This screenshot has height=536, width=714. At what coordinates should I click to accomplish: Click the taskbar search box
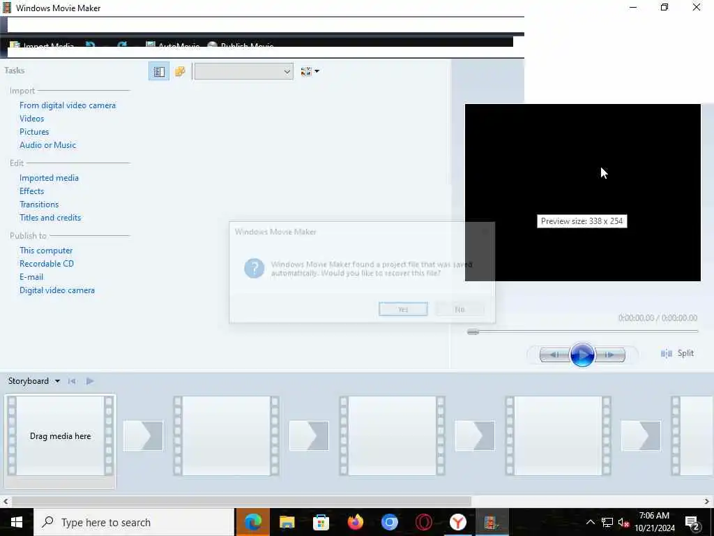tap(134, 522)
